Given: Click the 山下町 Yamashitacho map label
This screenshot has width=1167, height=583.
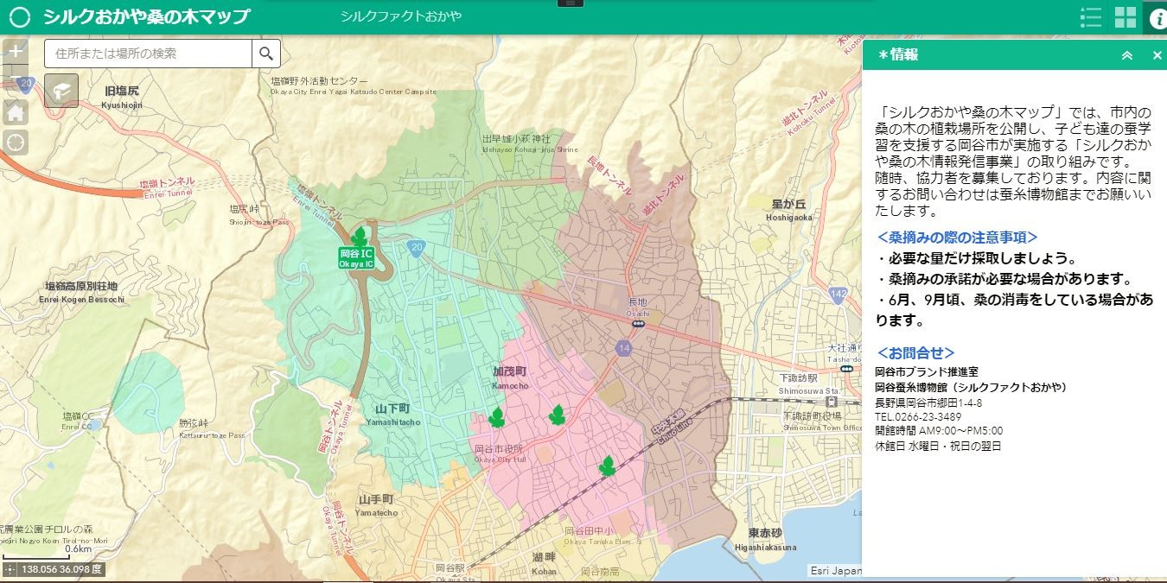Looking at the screenshot, I should pos(392,414).
